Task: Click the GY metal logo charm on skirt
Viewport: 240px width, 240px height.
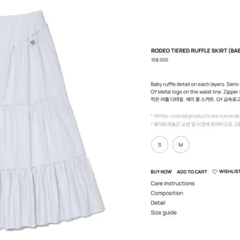Action: (x=33, y=42)
